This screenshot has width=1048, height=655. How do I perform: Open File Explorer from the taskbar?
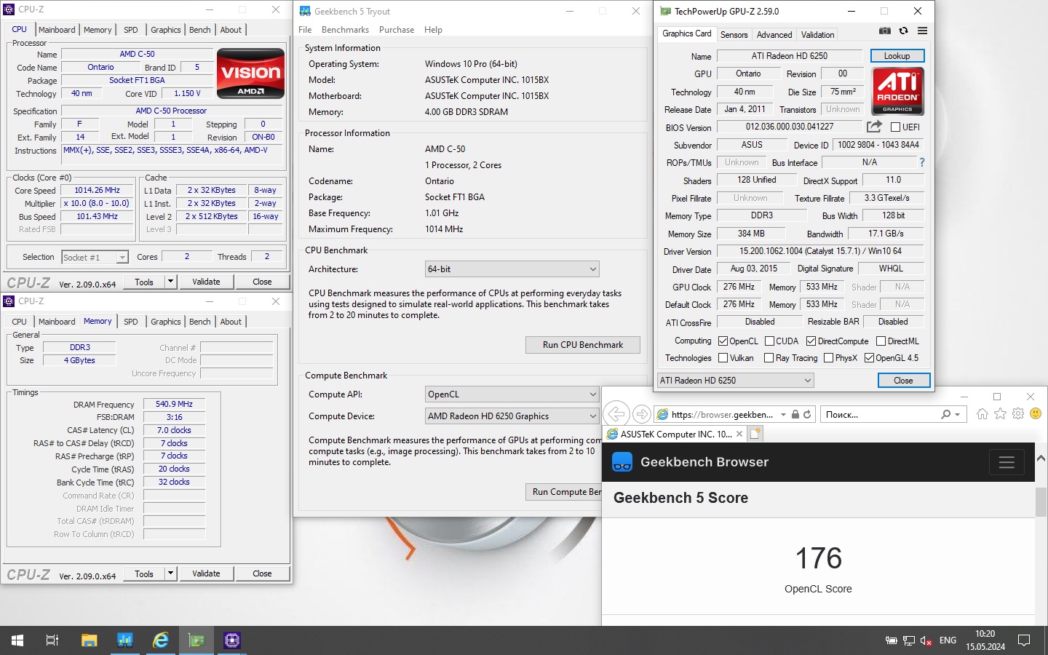click(89, 640)
